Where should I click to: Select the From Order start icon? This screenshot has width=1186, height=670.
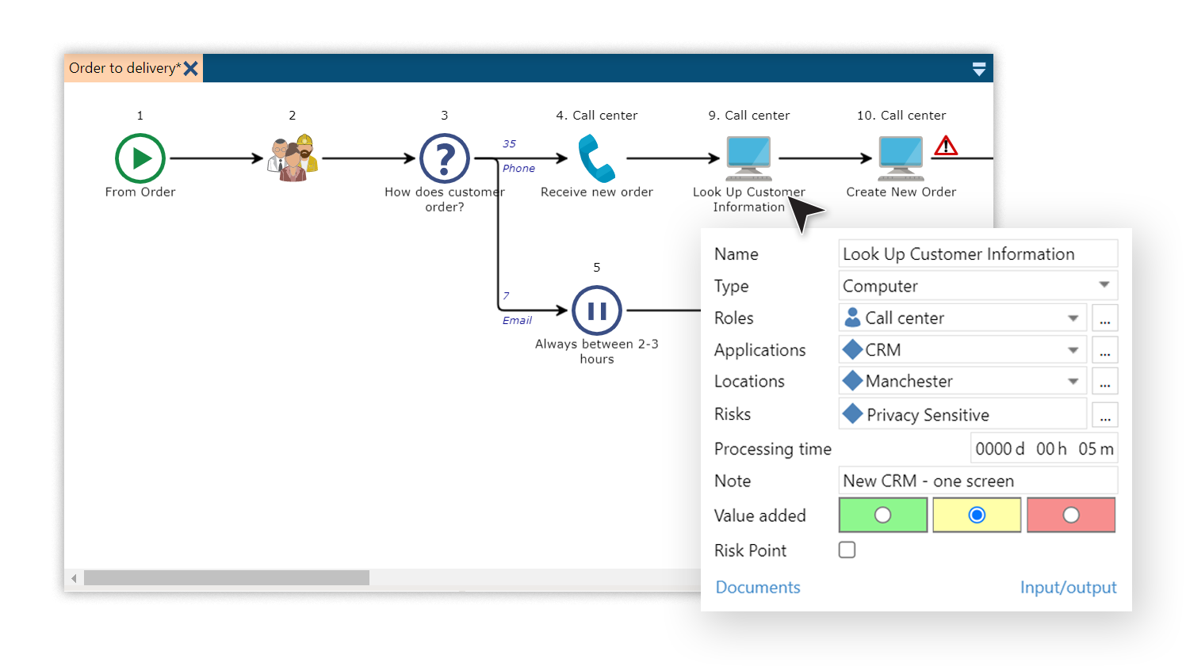click(x=140, y=158)
